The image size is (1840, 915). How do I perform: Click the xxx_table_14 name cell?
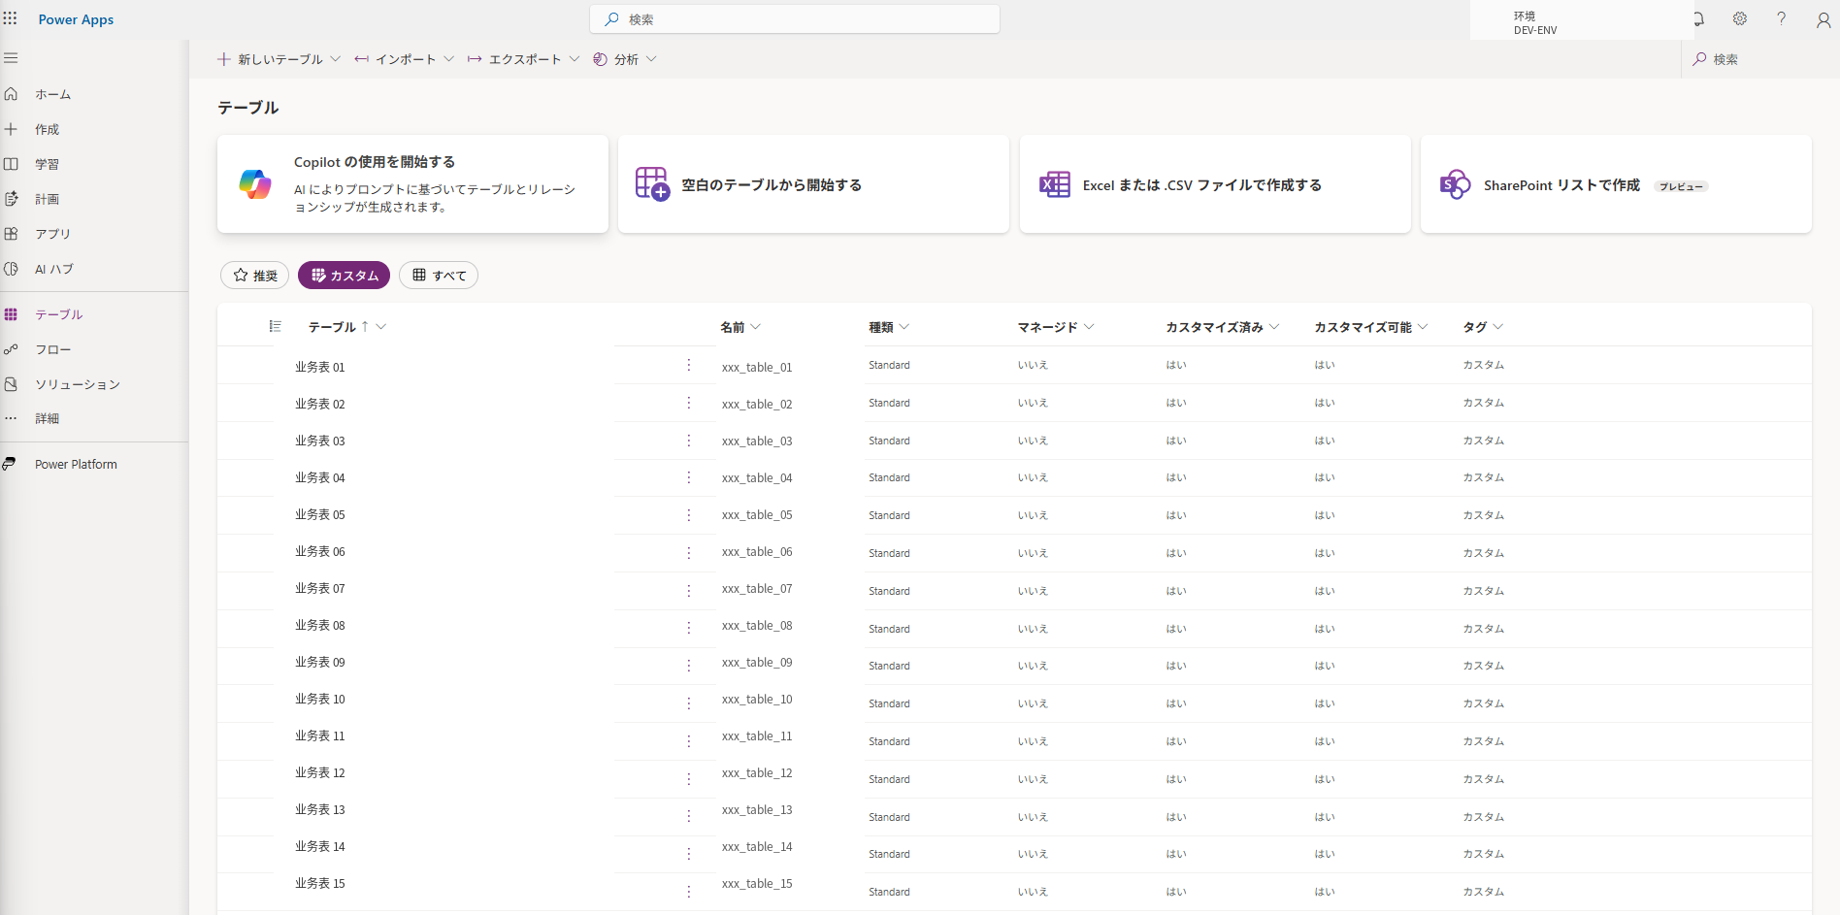point(757,846)
